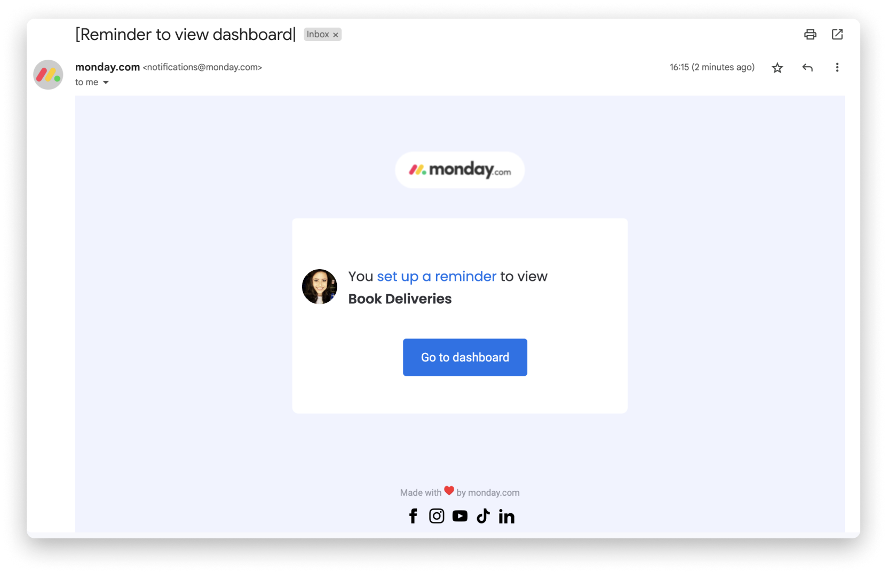The image size is (887, 573).
Task: Click the monday.com sender avatar
Action: [x=48, y=75]
